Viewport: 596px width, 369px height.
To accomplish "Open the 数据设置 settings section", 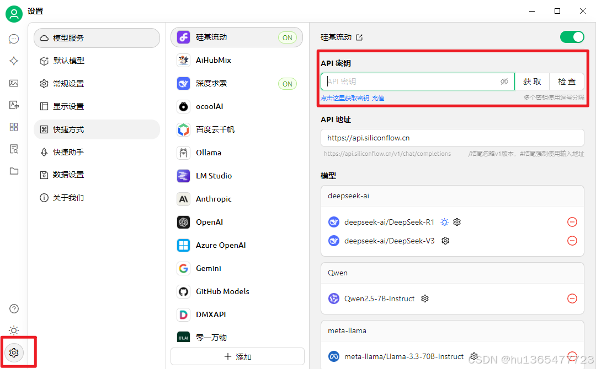I will [x=97, y=175].
